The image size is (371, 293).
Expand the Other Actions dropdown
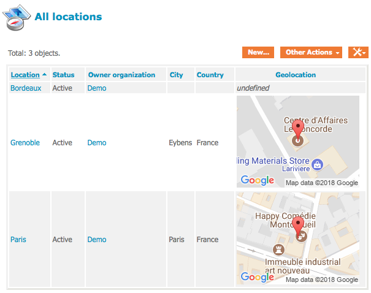(x=312, y=52)
